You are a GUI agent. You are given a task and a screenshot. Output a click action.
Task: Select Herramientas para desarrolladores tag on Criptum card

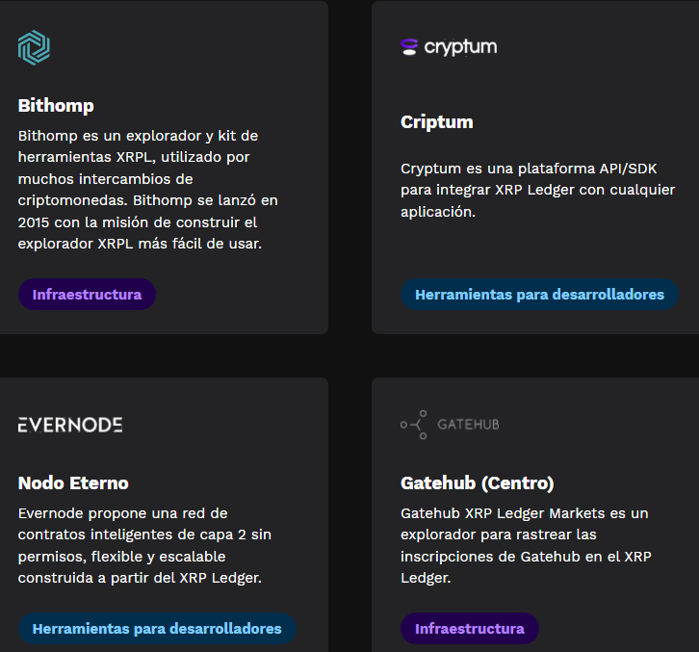point(539,295)
